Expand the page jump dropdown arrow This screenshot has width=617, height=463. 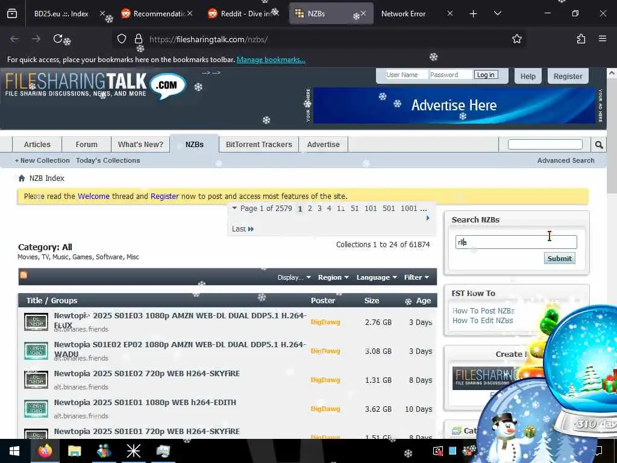(x=234, y=208)
